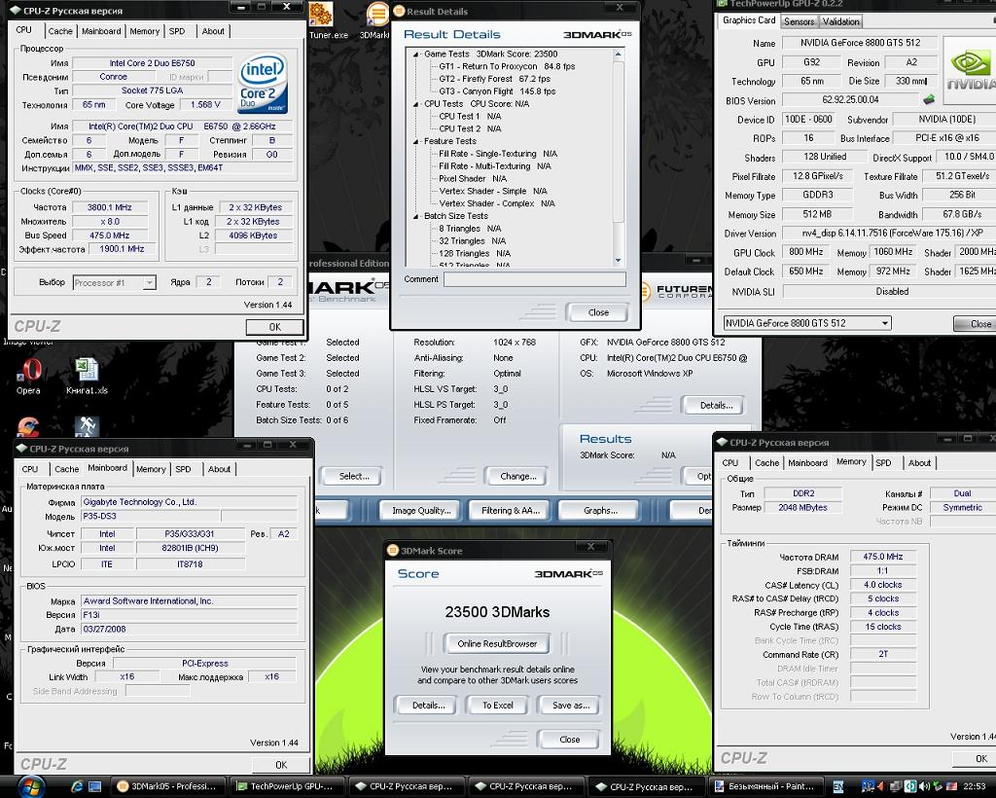Click Save as... in 3DMark Score dialog

tap(570, 706)
